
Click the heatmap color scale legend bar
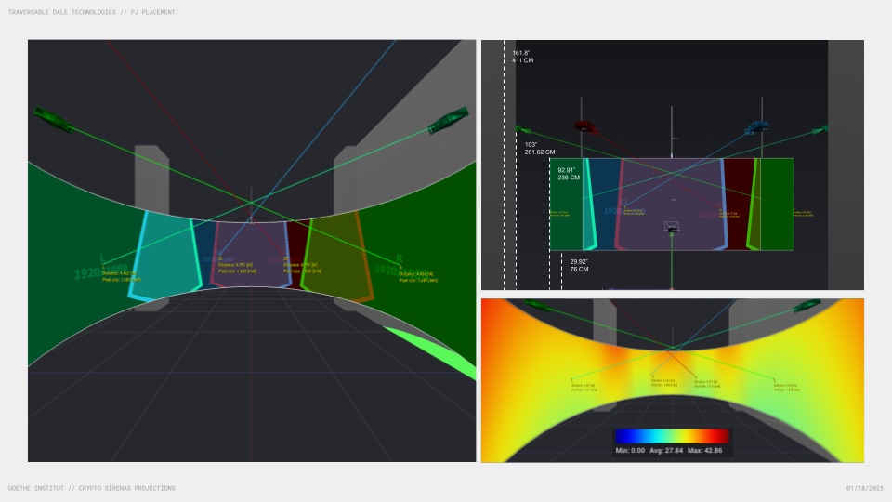tap(672, 436)
